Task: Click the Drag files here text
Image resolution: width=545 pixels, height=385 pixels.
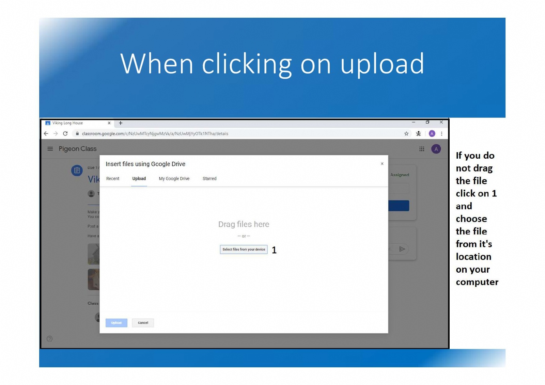Action: 244,224
